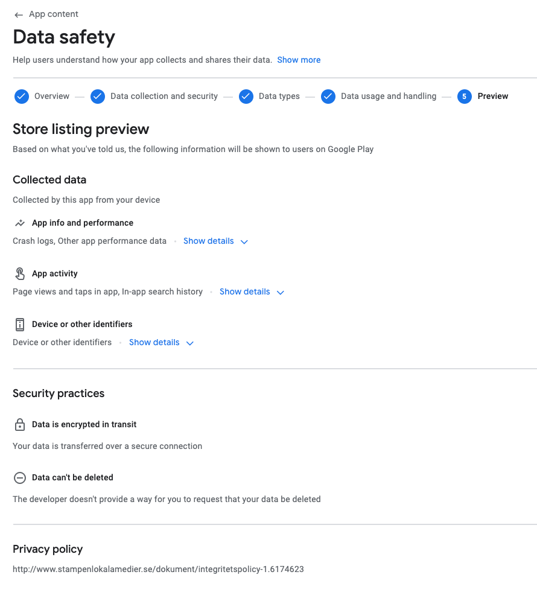
Task: Open the Data usage and handling step
Action: coord(389,97)
